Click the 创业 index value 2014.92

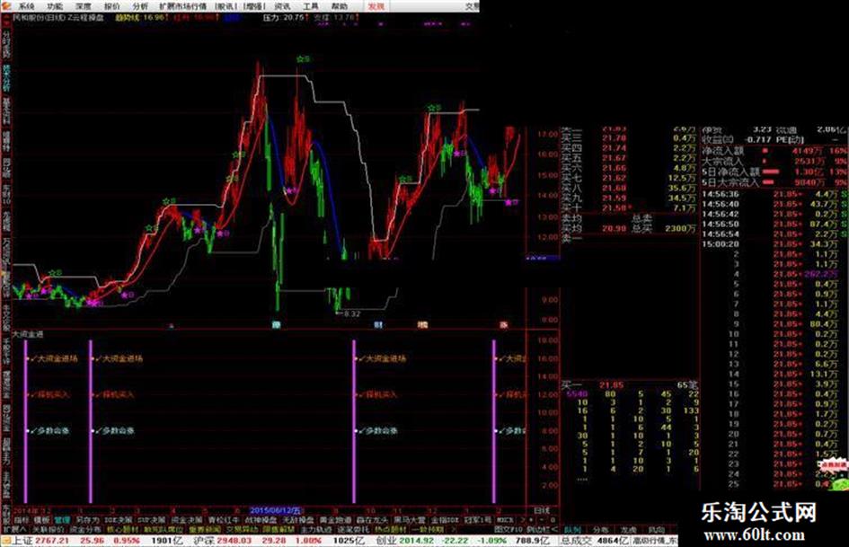[x=418, y=541]
